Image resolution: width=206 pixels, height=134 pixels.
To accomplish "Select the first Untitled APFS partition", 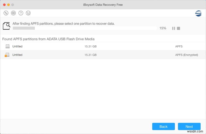I will [x=17, y=46].
